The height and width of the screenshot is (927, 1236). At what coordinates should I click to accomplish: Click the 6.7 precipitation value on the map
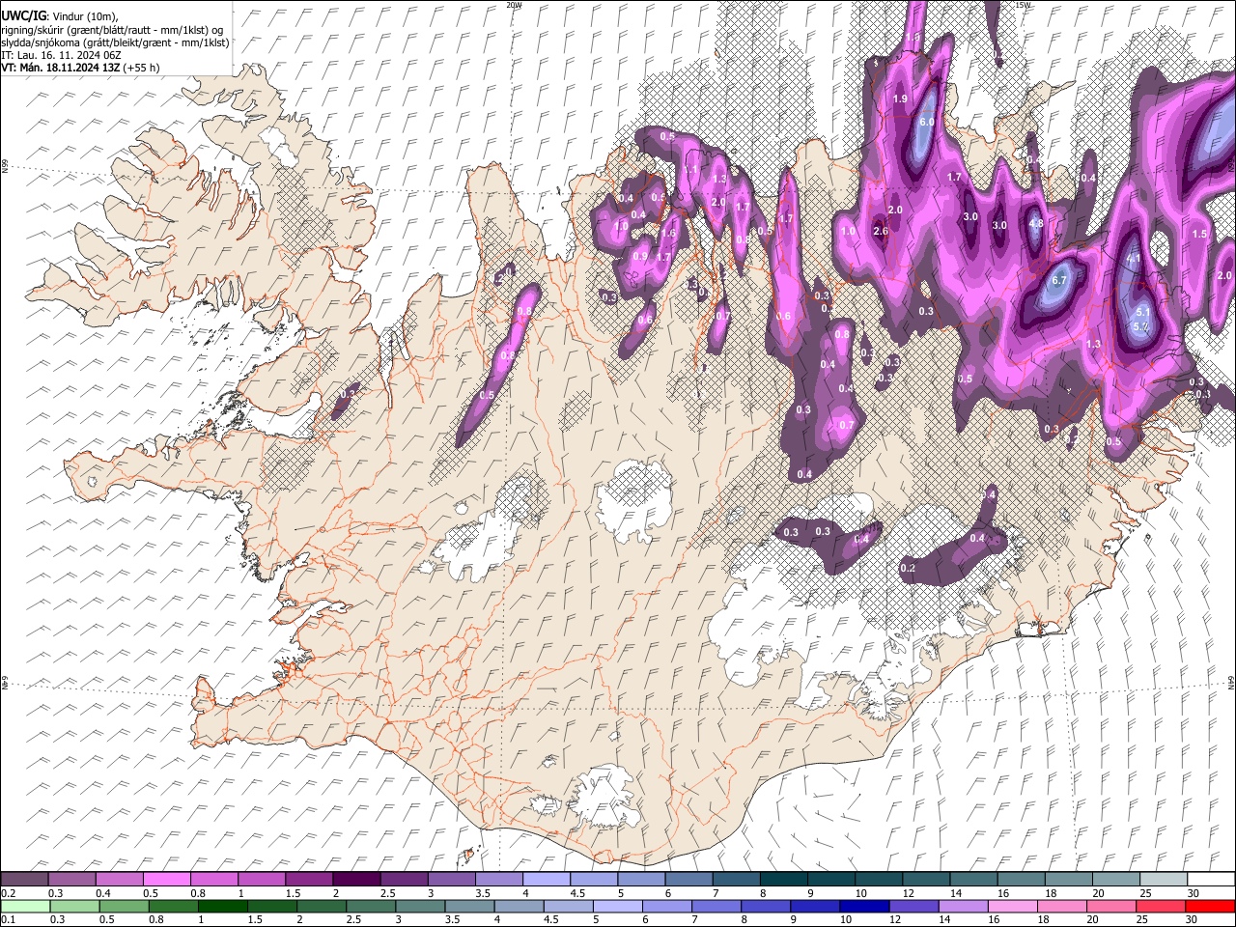tap(1059, 280)
